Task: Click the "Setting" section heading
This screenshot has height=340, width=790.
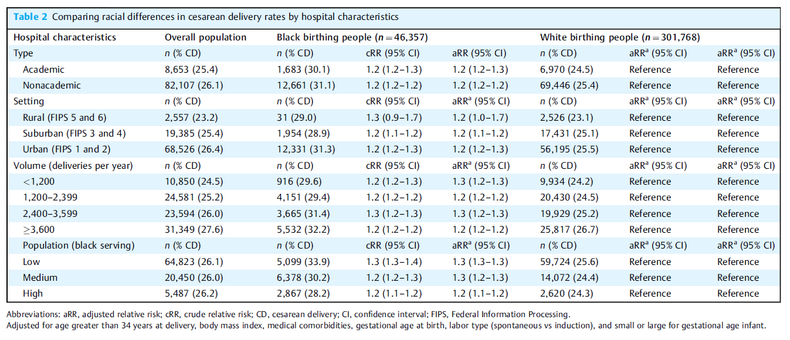Action: [x=29, y=101]
